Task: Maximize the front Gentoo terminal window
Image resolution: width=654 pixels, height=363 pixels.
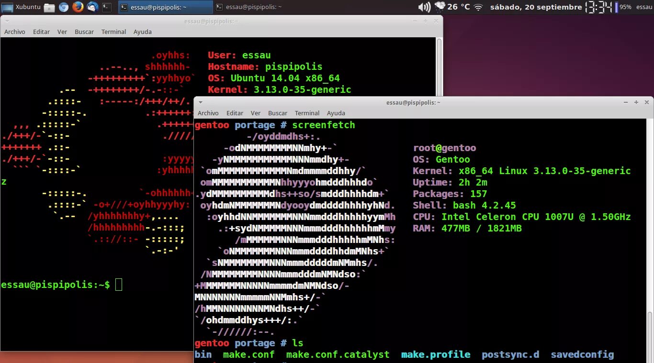Action: tap(636, 102)
